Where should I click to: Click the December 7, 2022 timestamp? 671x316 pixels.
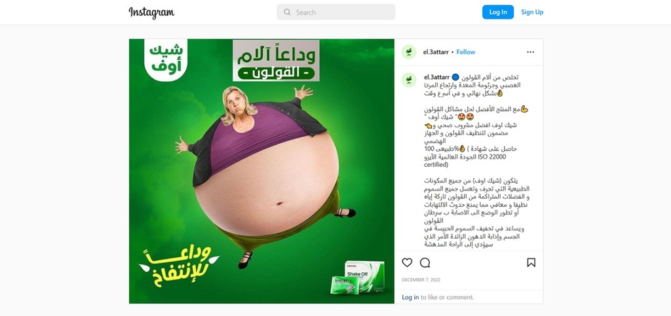click(x=421, y=280)
